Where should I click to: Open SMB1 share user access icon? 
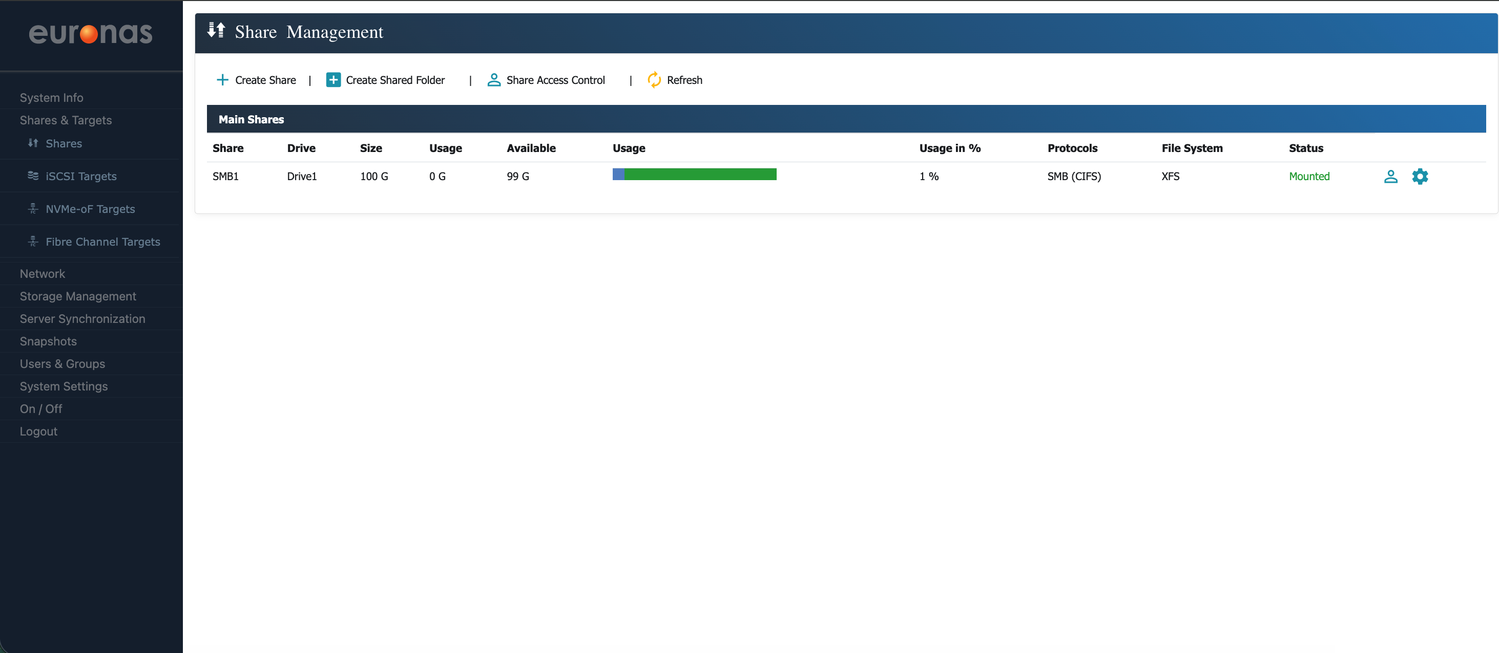[x=1390, y=176]
